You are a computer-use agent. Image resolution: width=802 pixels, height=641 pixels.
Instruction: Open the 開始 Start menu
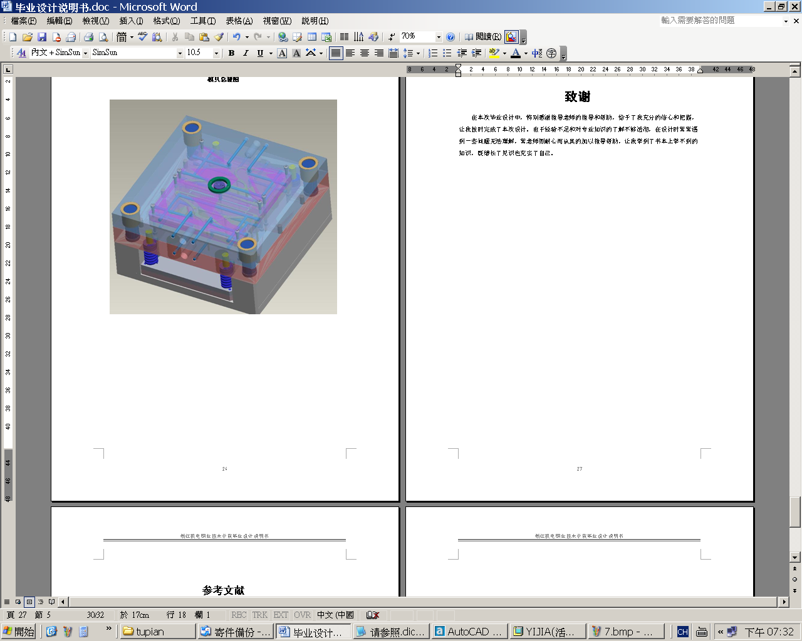pyautogui.click(x=19, y=632)
